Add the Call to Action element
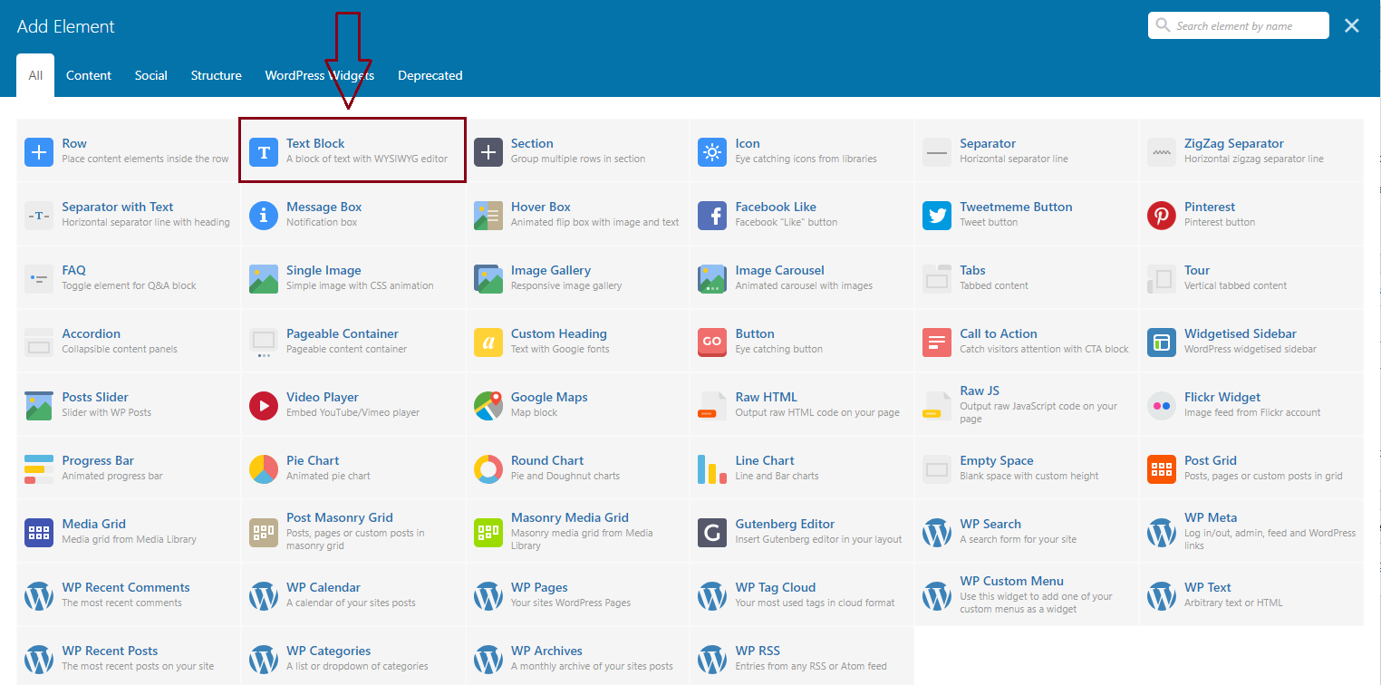Viewport: 1381px width, 685px height. click(x=998, y=334)
